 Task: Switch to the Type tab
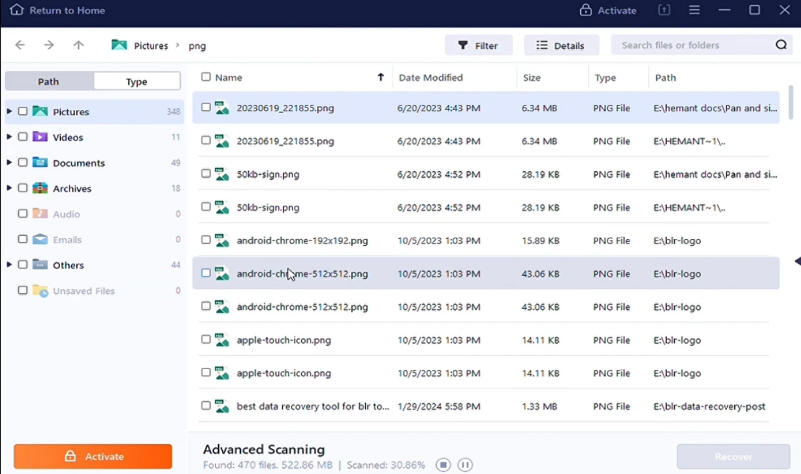click(136, 81)
